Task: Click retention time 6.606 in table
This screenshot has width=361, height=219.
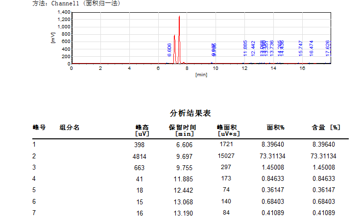Action: [x=184, y=145]
